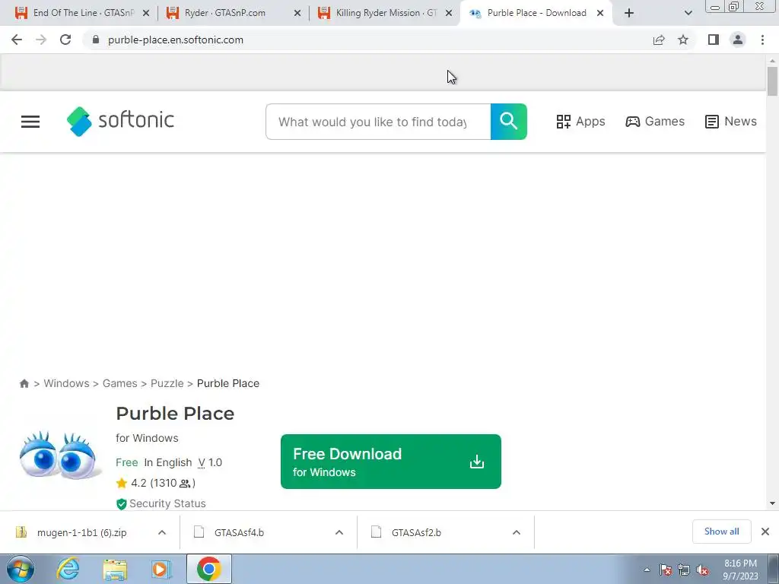Click the green search magnifier button

pos(509,122)
